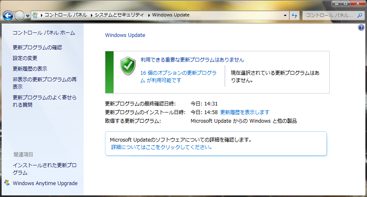The width and height of the screenshot is (367, 197).
Task: Click the greyed forward navigation arrow
Action: [x=19, y=16]
